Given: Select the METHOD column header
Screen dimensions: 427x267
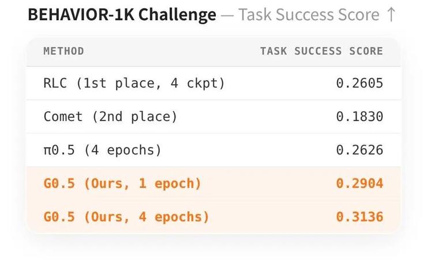Looking at the screenshot, I should [63, 51].
